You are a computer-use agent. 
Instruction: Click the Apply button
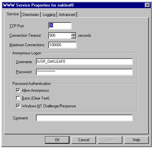point(110,140)
